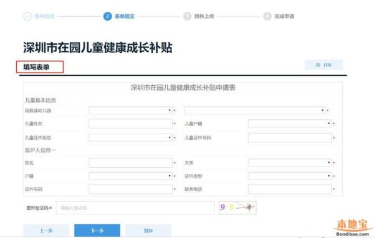
Task: Click the 图形验证码 captcha input field
Action: click(135, 208)
